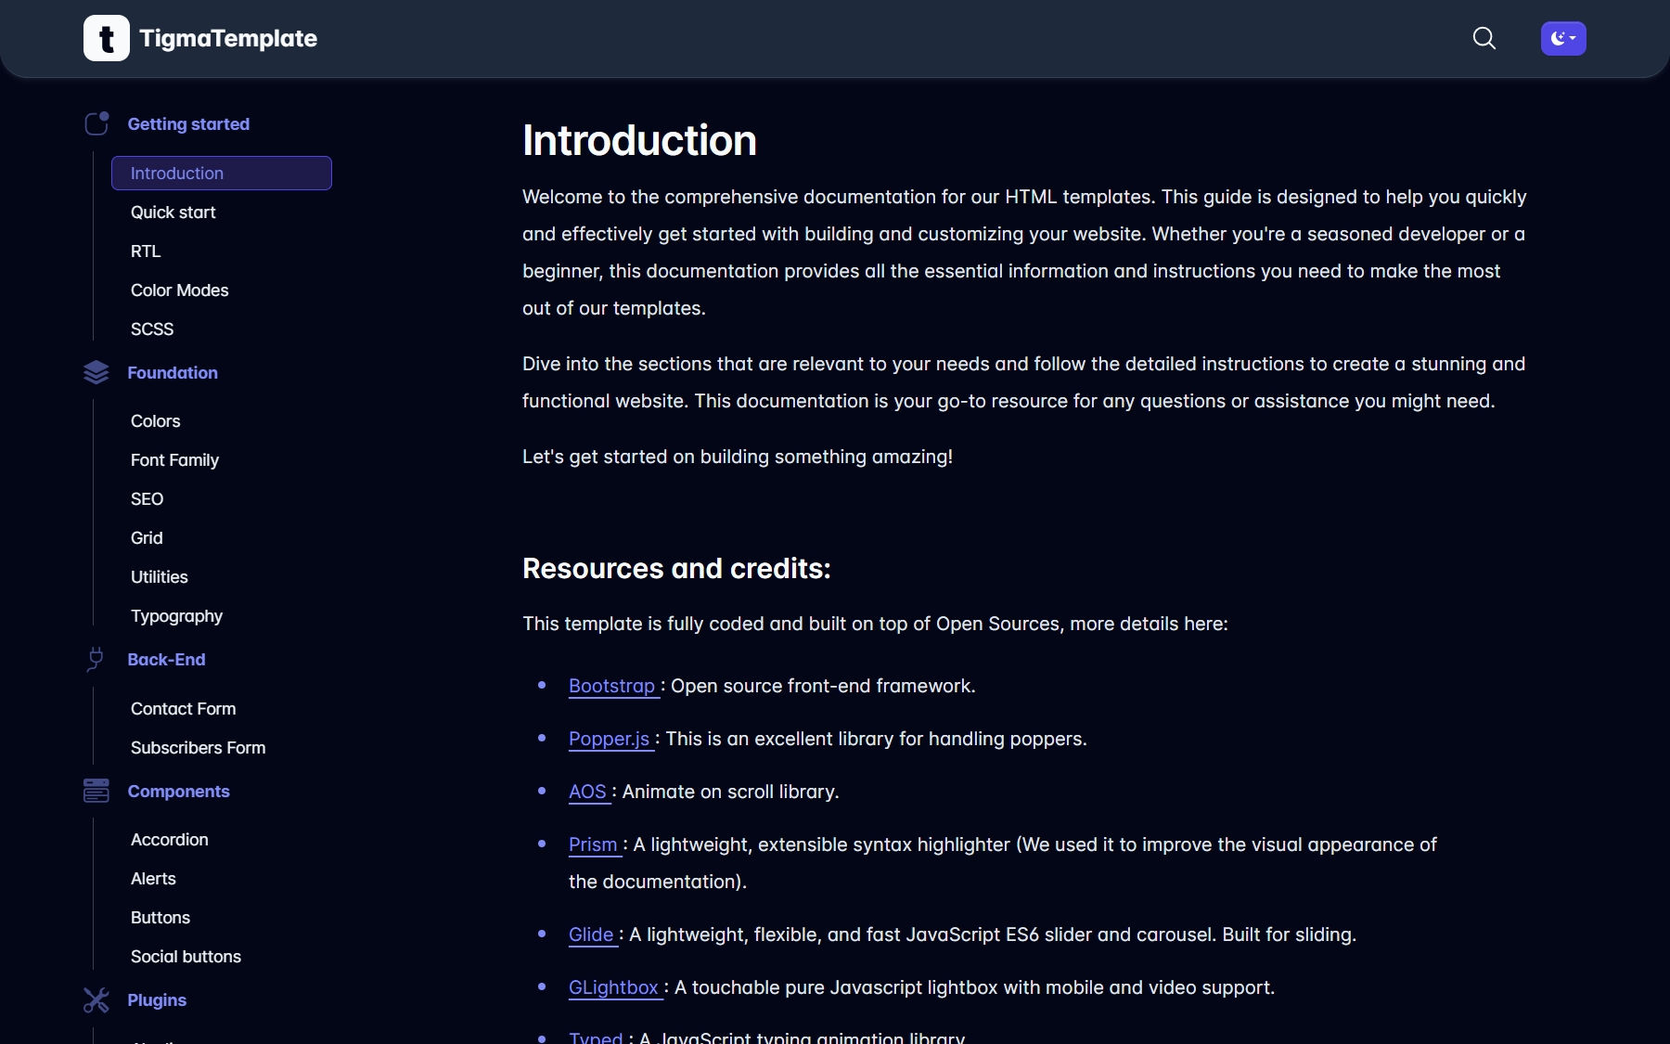Click the Back-End section heading
1670x1044 pixels.
tap(166, 659)
